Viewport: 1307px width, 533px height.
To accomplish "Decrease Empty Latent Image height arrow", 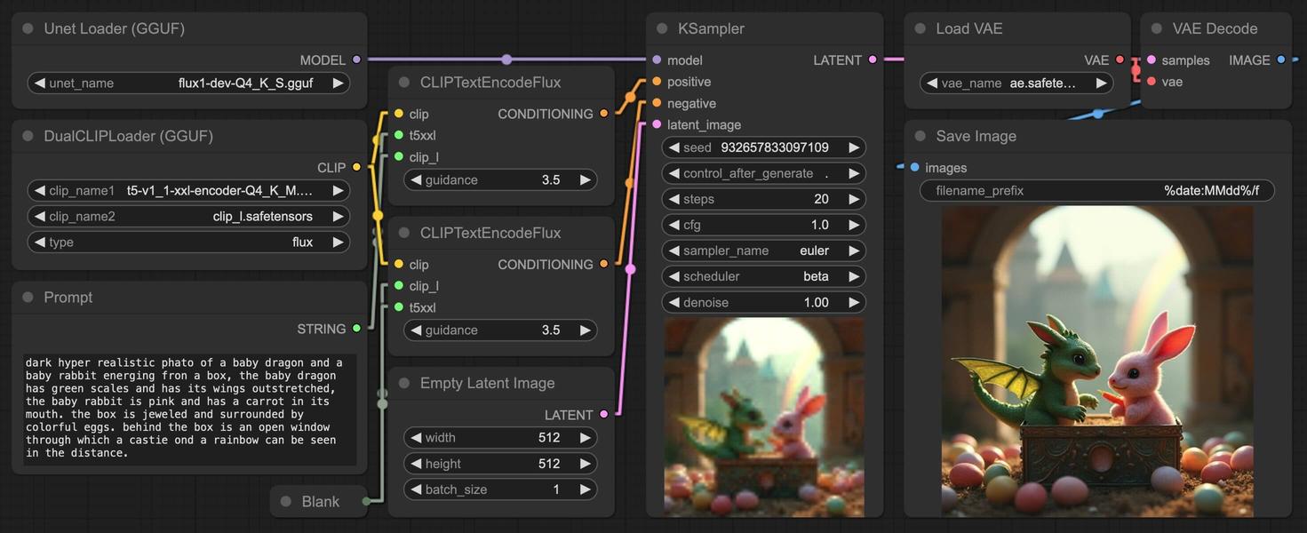I will pos(416,463).
